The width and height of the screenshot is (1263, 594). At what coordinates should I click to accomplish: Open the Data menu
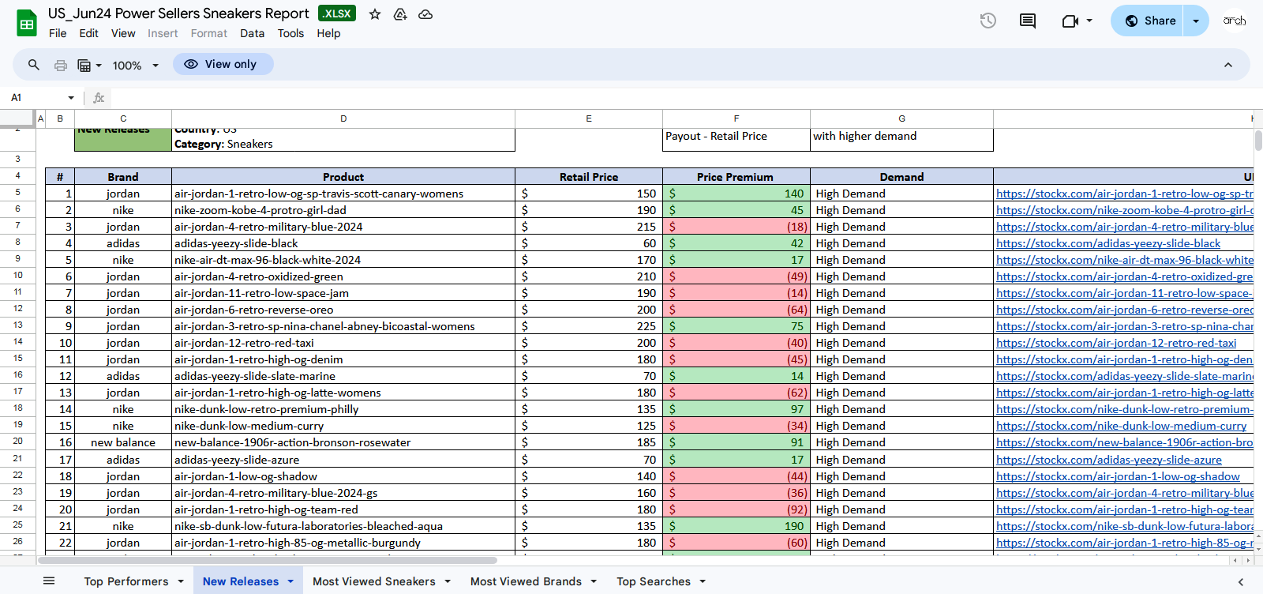coord(253,33)
